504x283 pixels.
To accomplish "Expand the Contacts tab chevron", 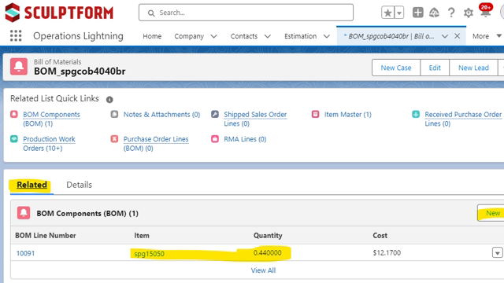I will pyautogui.click(x=268, y=36).
